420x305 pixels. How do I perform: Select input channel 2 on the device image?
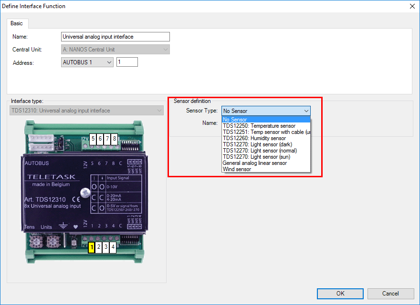coord(99,247)
